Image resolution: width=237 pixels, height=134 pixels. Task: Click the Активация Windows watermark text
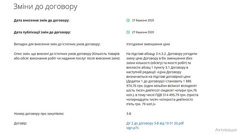226,130
